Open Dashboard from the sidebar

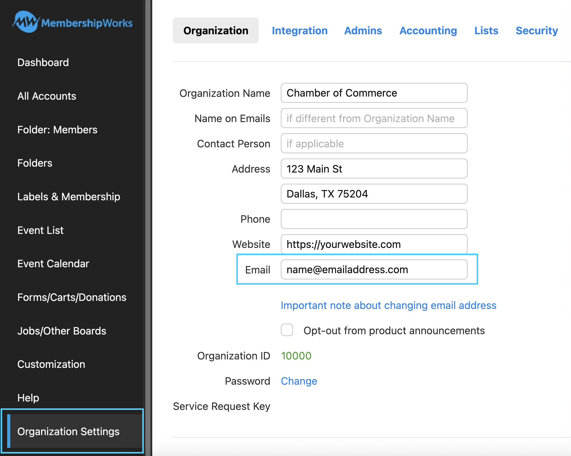click(x=43, y=62)
